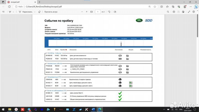Open Нарисовать pen options dropdown
Screen dimensions: 199x112
tap(35, 12)
